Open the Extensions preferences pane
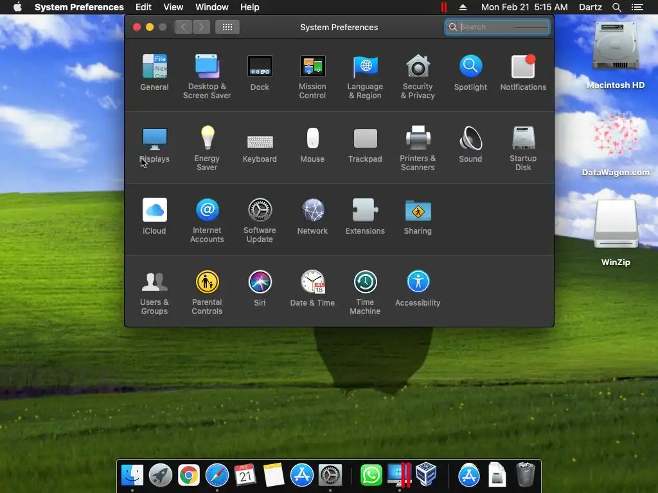Screen dimensions: 658x493 tap(365, 216)
